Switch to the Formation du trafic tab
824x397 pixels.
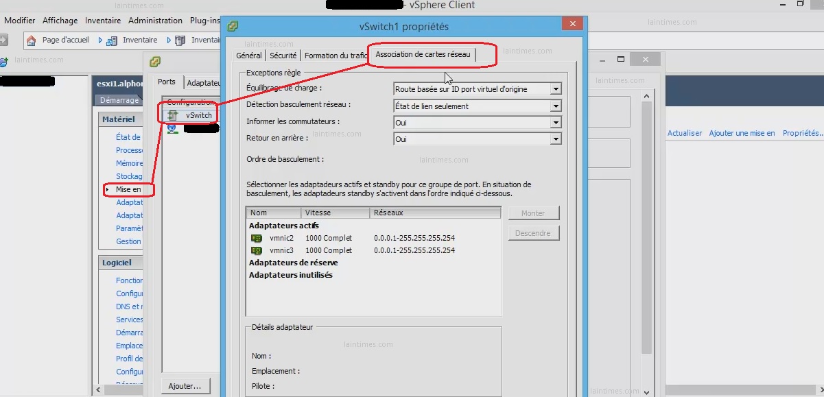336,56
